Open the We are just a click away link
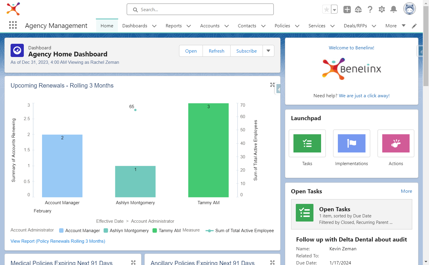The image size is (429, 265). [364, 96]
